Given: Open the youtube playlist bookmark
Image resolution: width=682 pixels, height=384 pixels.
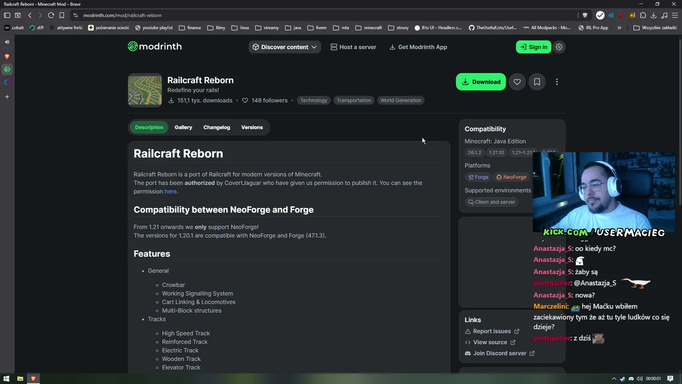Looking at the screenshot, I should point(154,28).
